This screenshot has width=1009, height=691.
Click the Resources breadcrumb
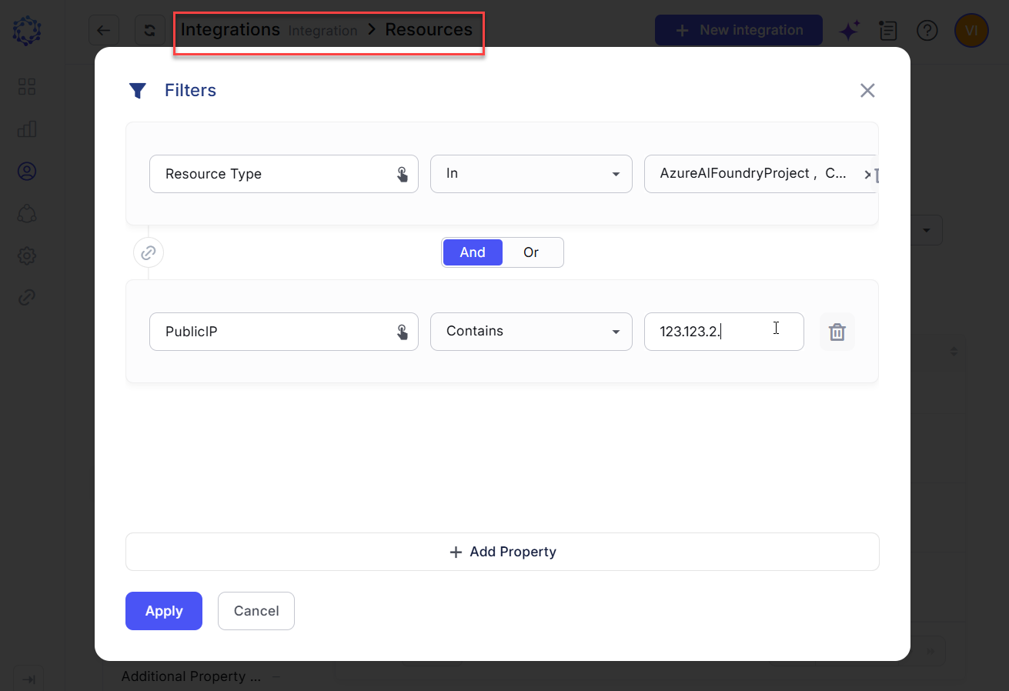tap(429, 29)
